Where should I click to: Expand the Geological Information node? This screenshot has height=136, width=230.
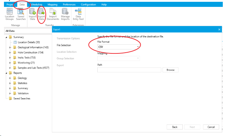tap(10, 47)
